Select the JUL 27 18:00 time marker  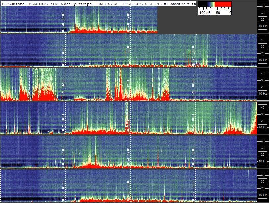(193, 56)
